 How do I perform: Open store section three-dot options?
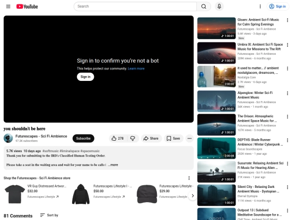[x=189, y=178]
